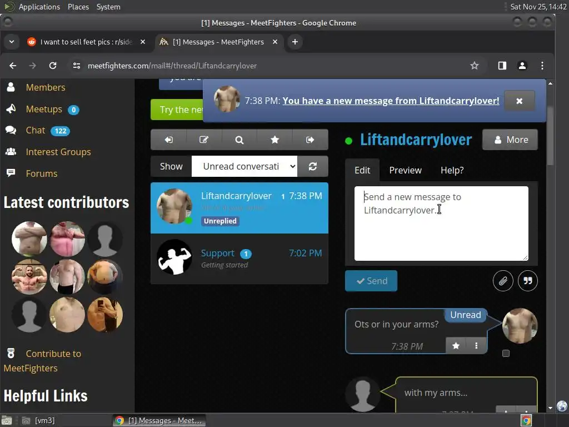This screenshot has width=569, height=427.
Task: Open Meetups in the sidebar
Action: (44, 110)
